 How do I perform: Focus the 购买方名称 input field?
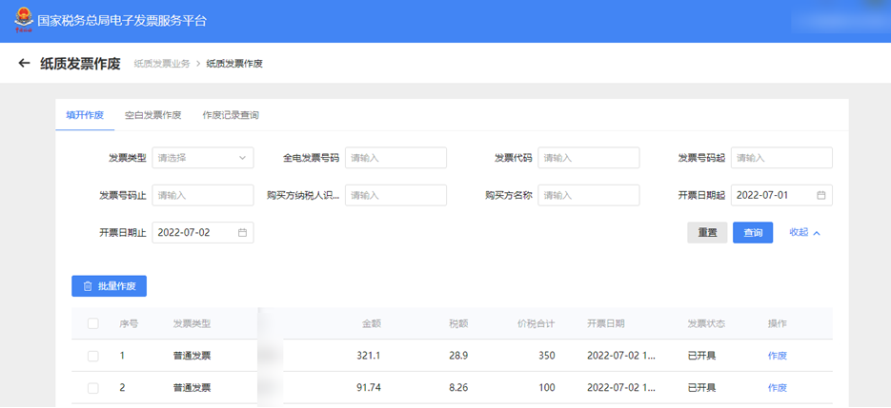(589, 195)
